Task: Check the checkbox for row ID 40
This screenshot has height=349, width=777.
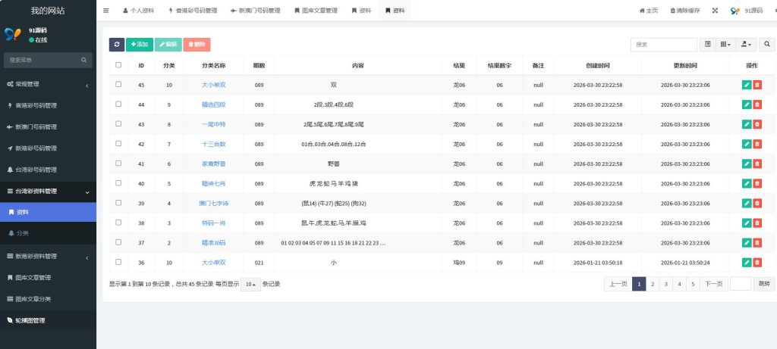Action: pos(118,183)
